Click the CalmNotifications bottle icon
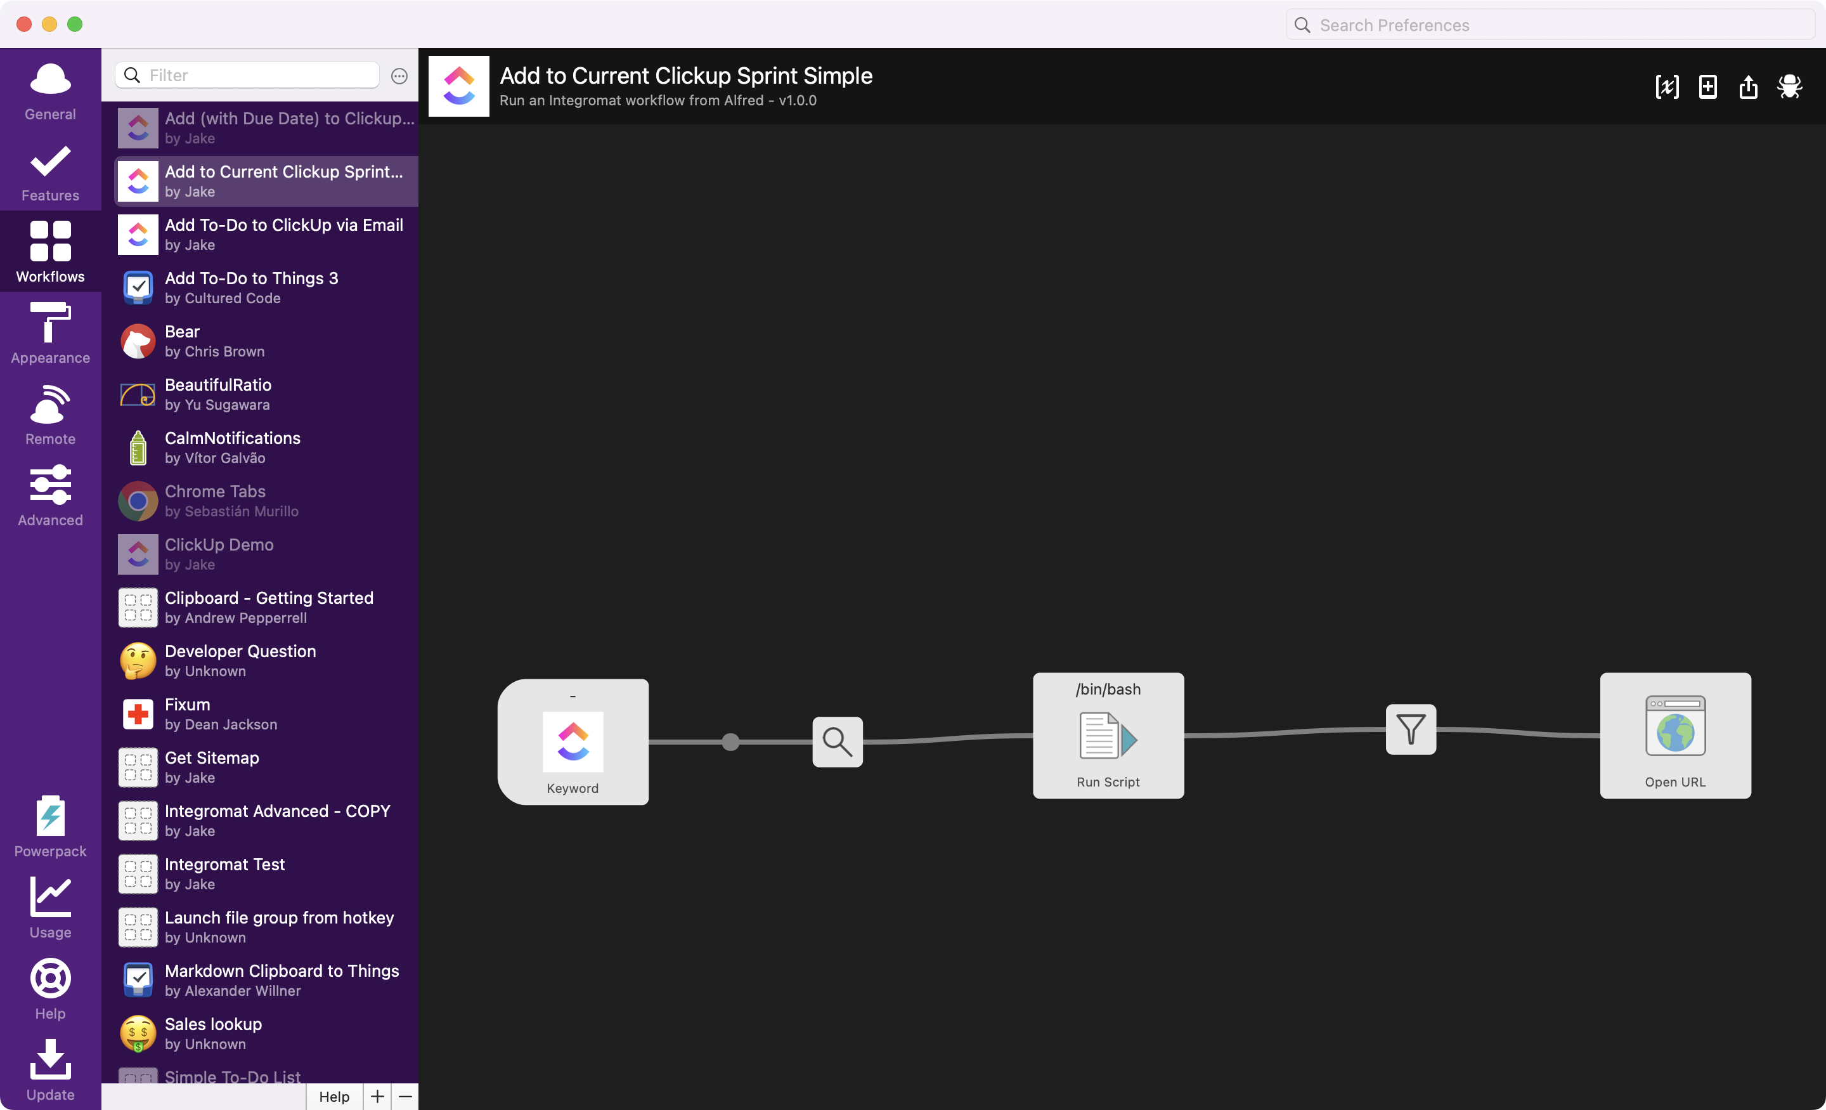 (138, 448)
